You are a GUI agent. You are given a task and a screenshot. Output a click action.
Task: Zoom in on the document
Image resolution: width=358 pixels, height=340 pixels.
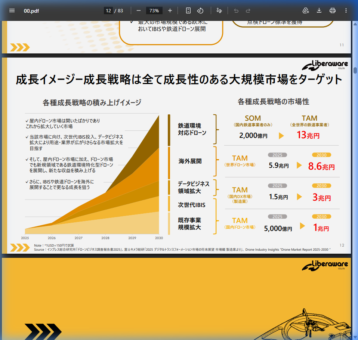click(169, 10)
